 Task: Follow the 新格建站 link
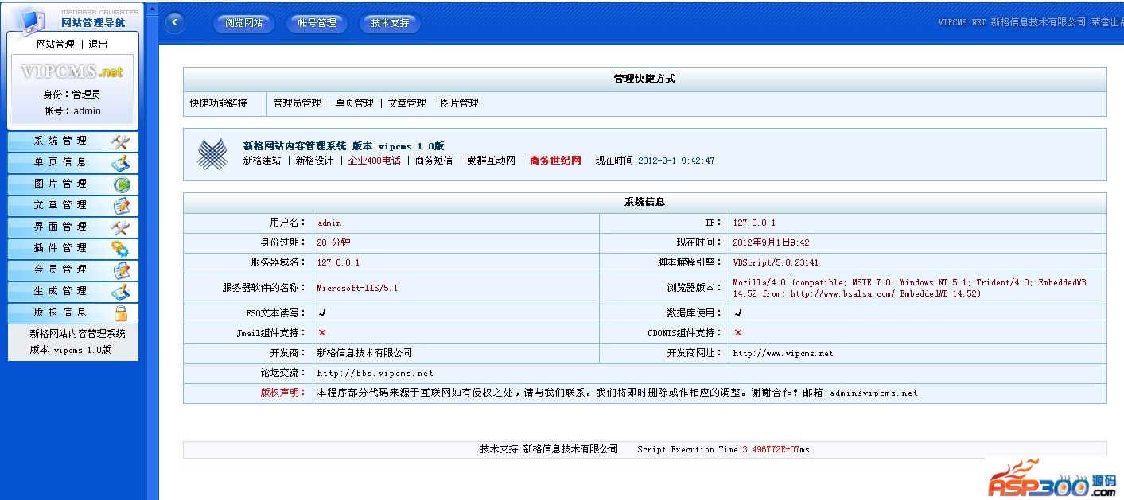pos(262,161)
